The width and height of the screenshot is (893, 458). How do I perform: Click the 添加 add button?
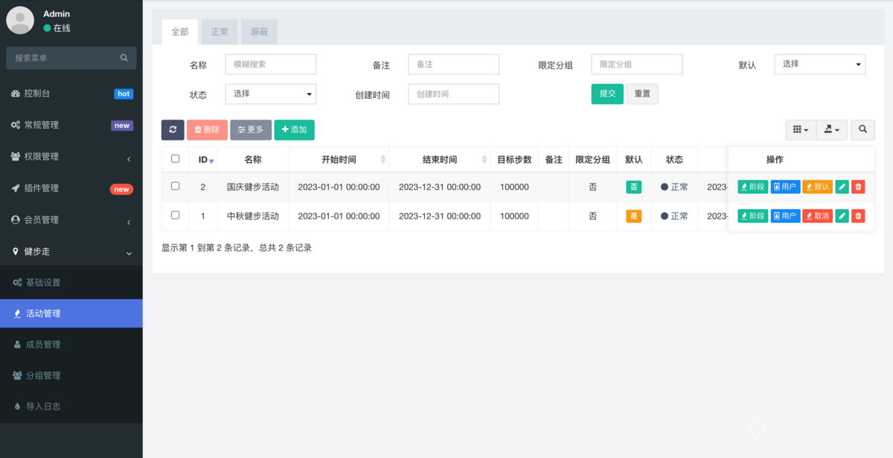294,129
